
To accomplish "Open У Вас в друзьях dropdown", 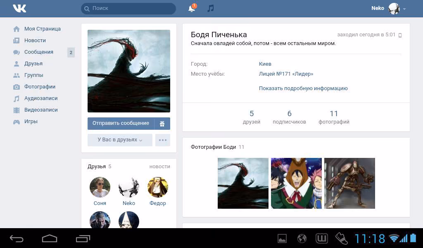I will coord(120,140).
